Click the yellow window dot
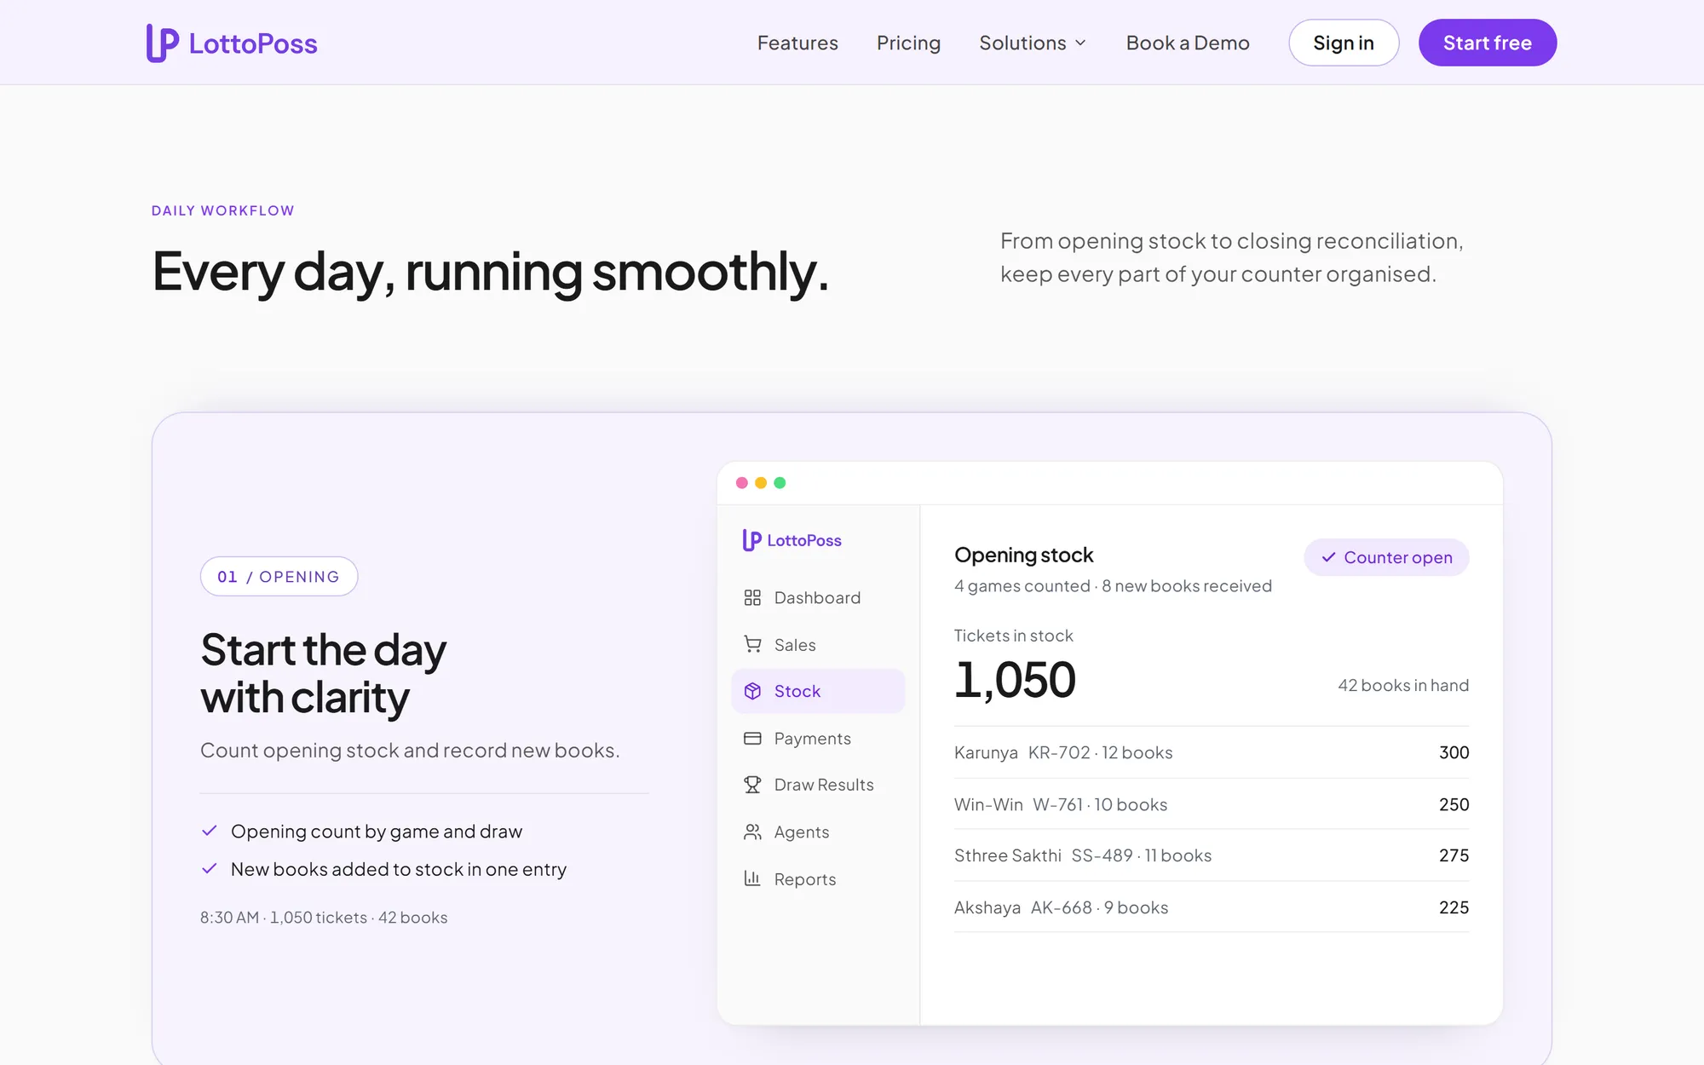The width and height of the screenshot is (1704, 1065). [x=761, y=483]
